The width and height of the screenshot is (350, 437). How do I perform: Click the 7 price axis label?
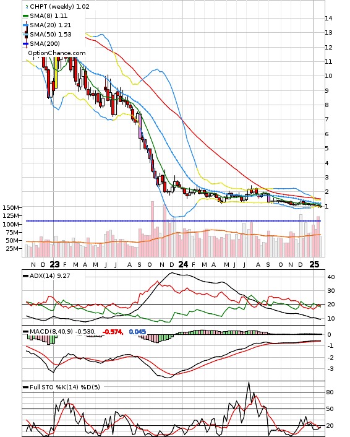coord(327,119)
